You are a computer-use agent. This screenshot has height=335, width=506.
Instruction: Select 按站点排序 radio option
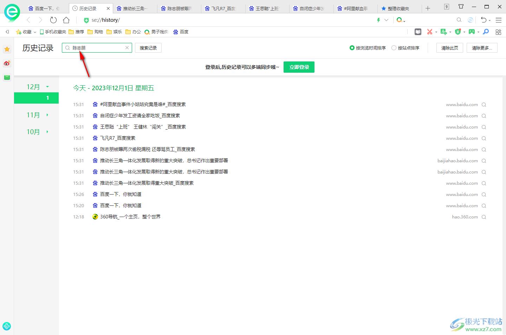pyautogui.click(x=405, y=48)
